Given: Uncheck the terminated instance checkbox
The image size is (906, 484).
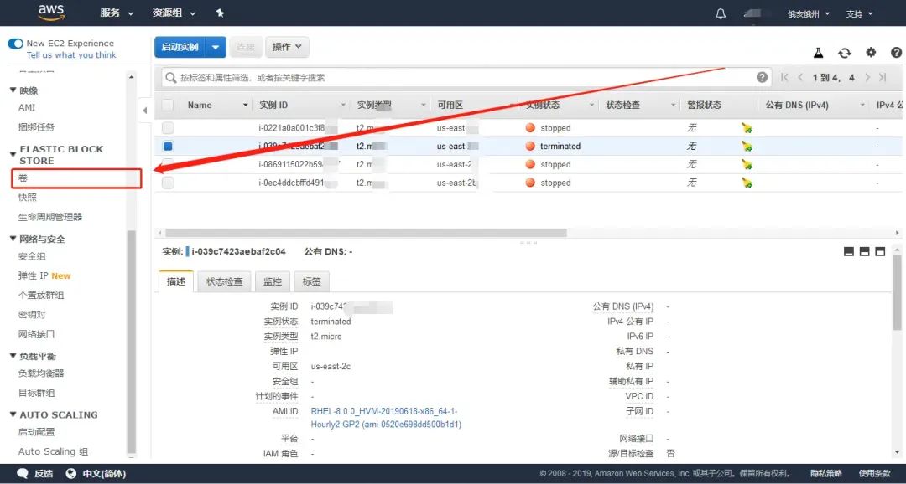Looking at the screenshot, I should 168,147.
